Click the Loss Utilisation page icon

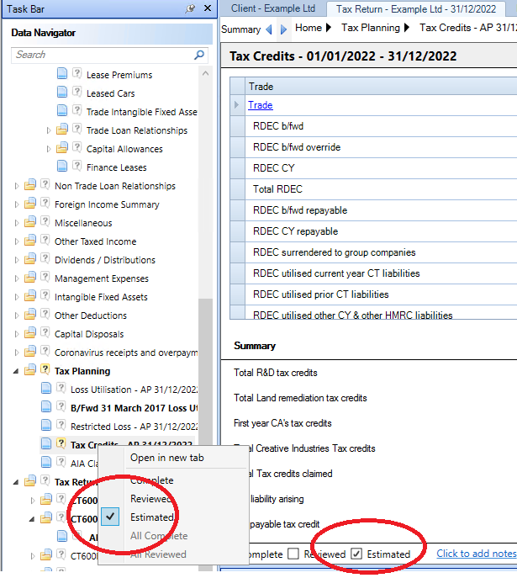[x=46, y=388]
